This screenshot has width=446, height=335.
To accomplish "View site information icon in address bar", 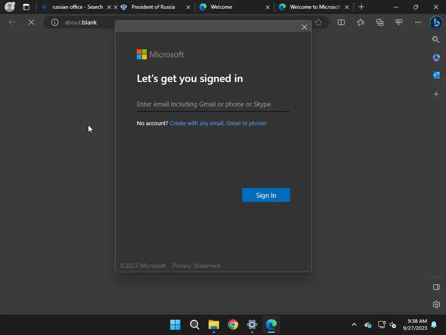I will [x=54, y=22].
